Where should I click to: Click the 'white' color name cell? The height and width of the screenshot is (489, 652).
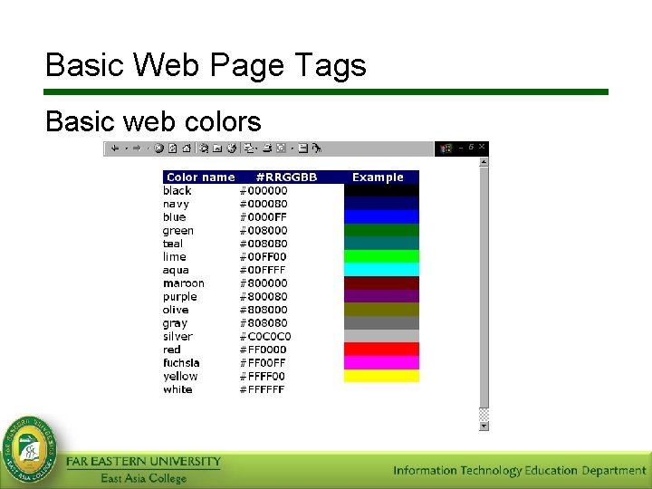point(177,389)
